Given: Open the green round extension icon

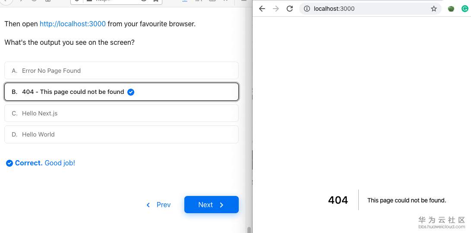Looking at the screenshot, I should (x=451, y=9).
